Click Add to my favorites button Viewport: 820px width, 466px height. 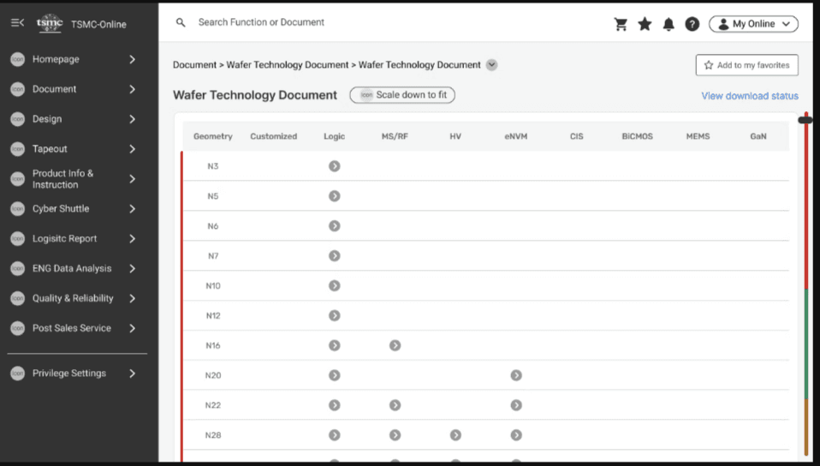(746, 65)
